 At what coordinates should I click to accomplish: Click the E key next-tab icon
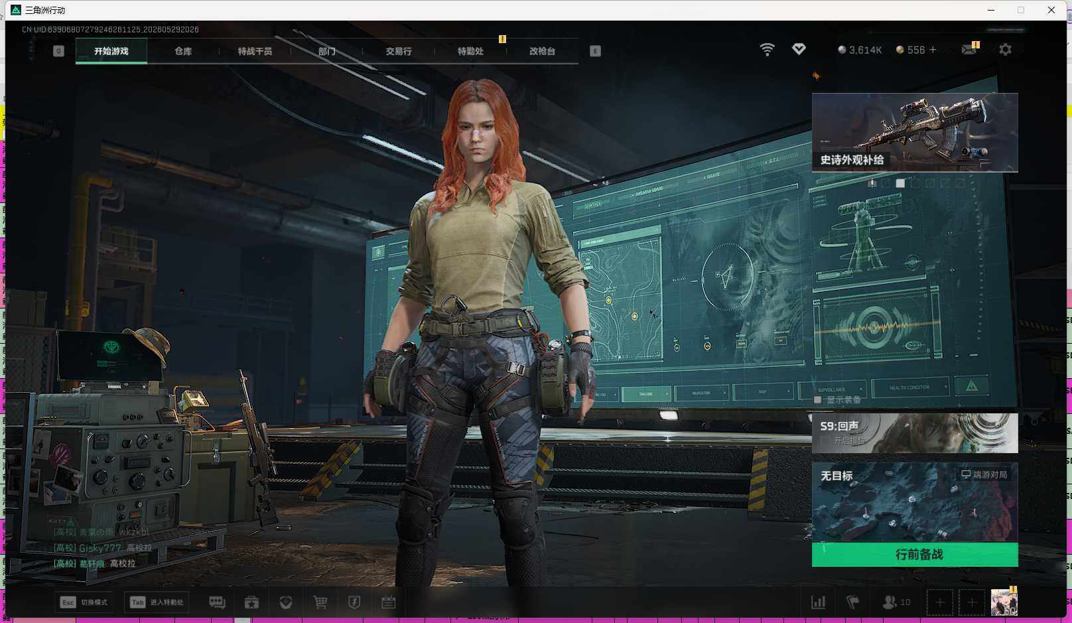[x=595, y=51]
